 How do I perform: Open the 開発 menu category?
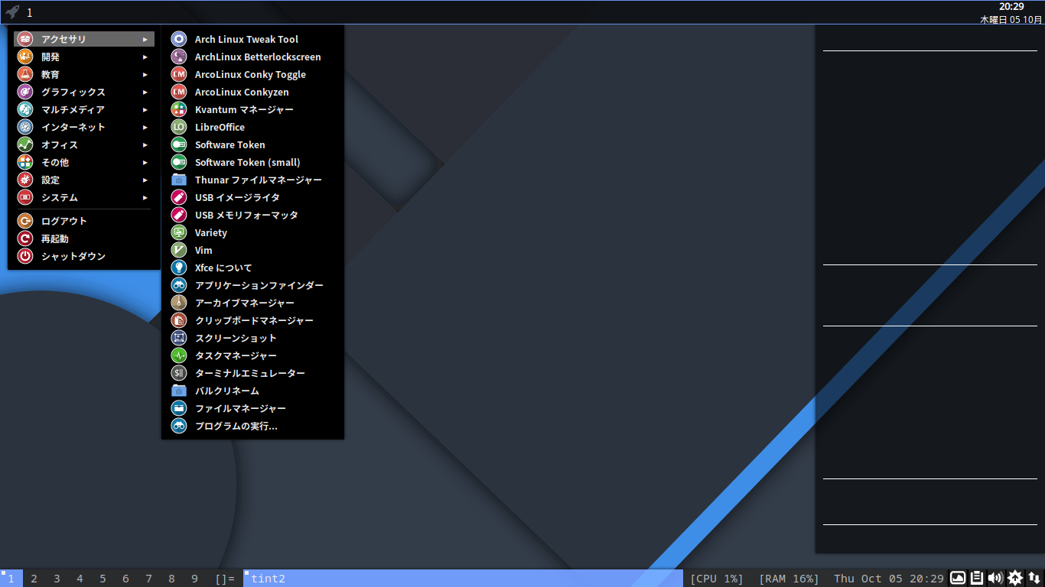point(84,57)
